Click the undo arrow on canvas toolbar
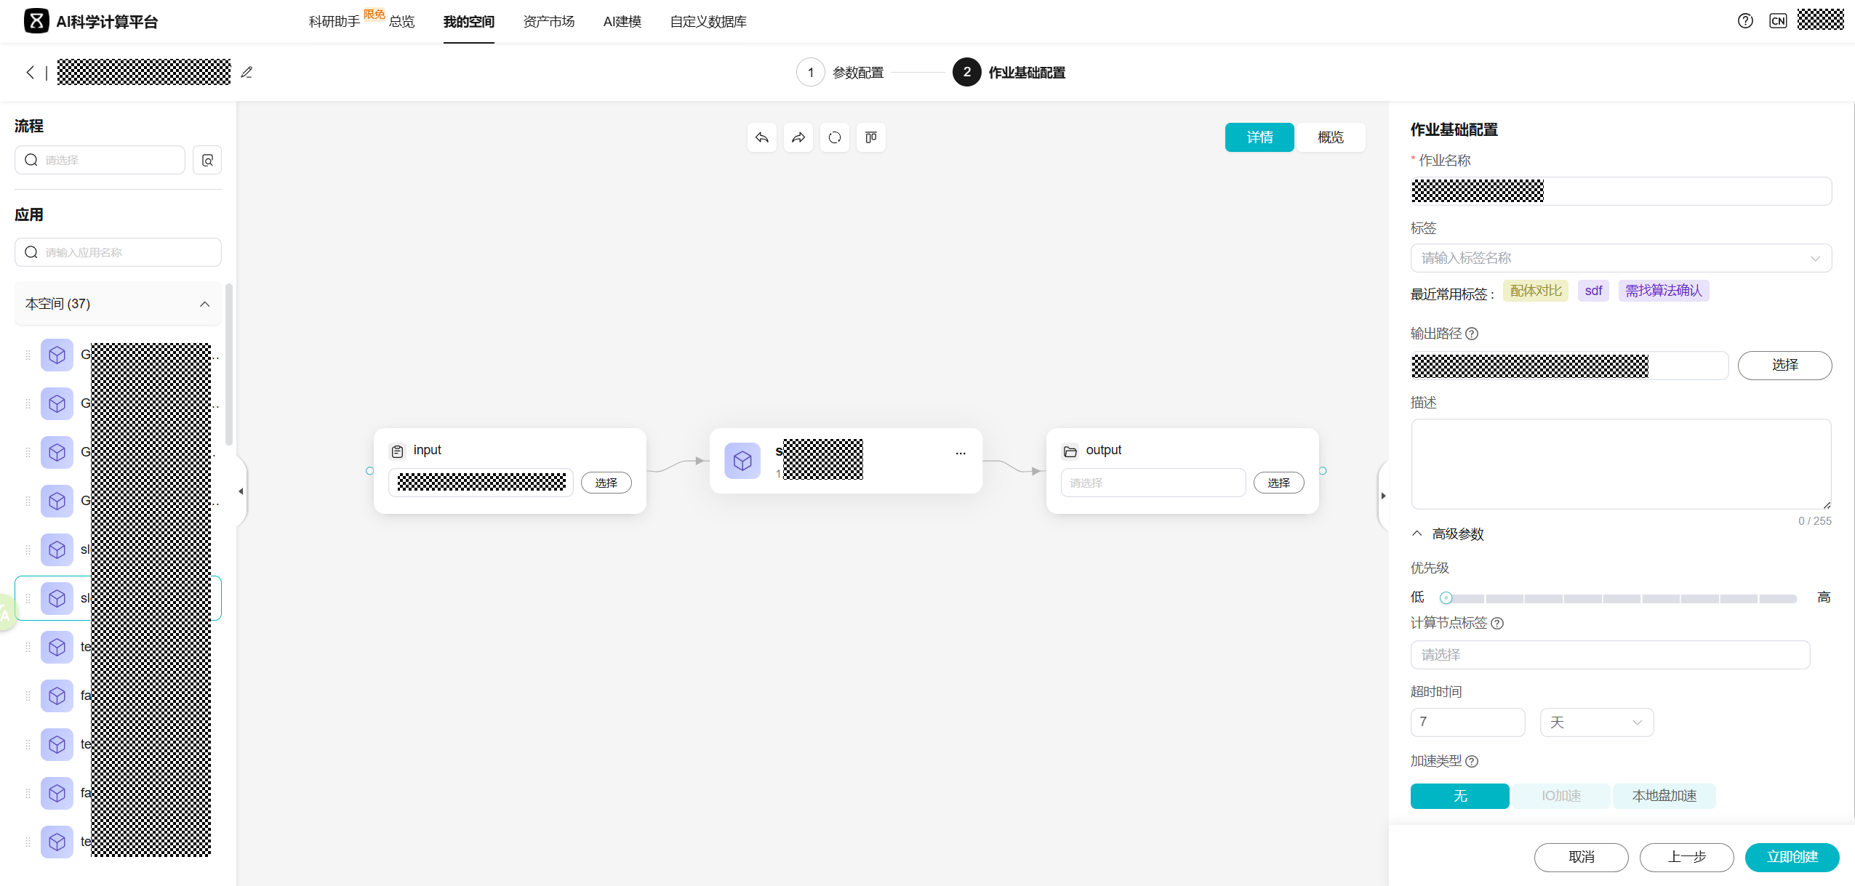This screenshot has width=1855, height=886. pyautogui.click(x=761, y=137)
